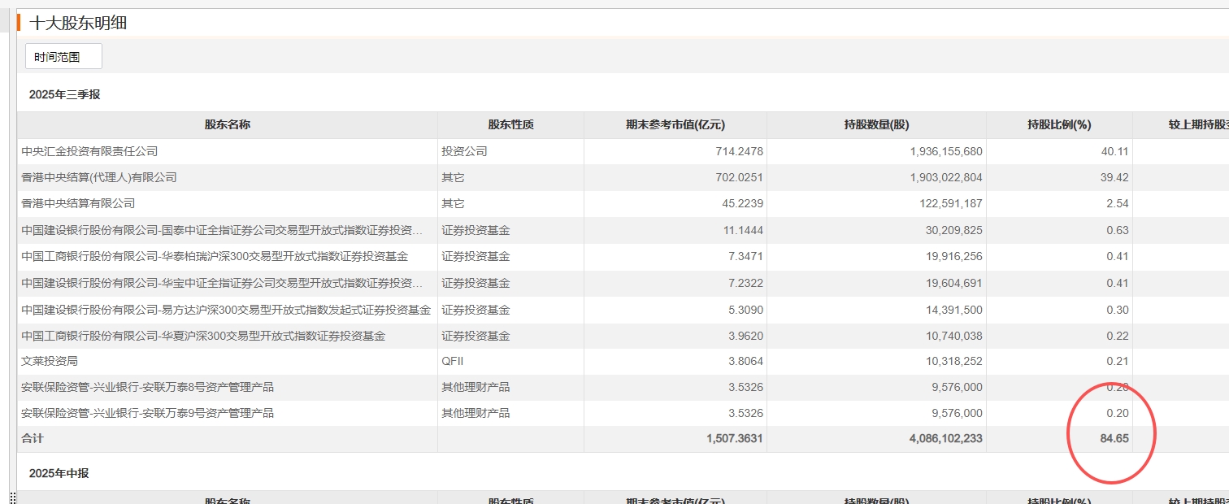
Task: Click holding ratio 0.63
Action: tap(1118, 230)
